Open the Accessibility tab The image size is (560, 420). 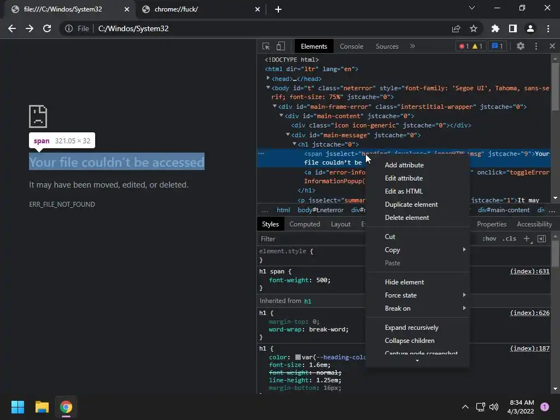[534, 224]
